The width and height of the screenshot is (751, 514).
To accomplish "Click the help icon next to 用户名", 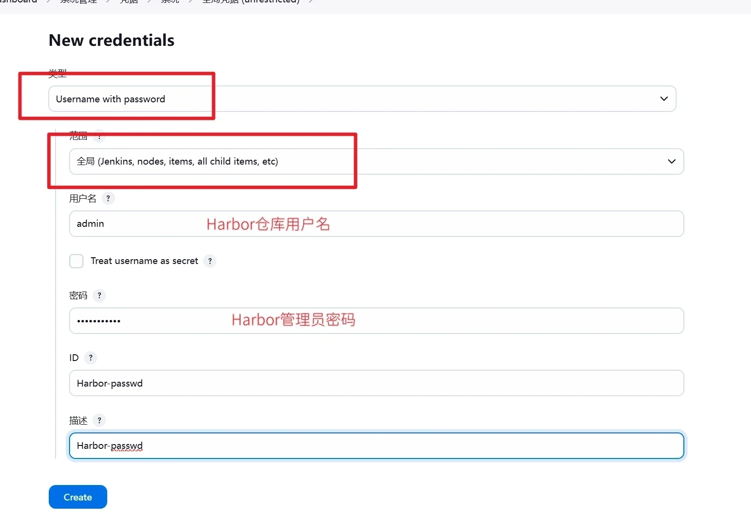I will (108, 198).
